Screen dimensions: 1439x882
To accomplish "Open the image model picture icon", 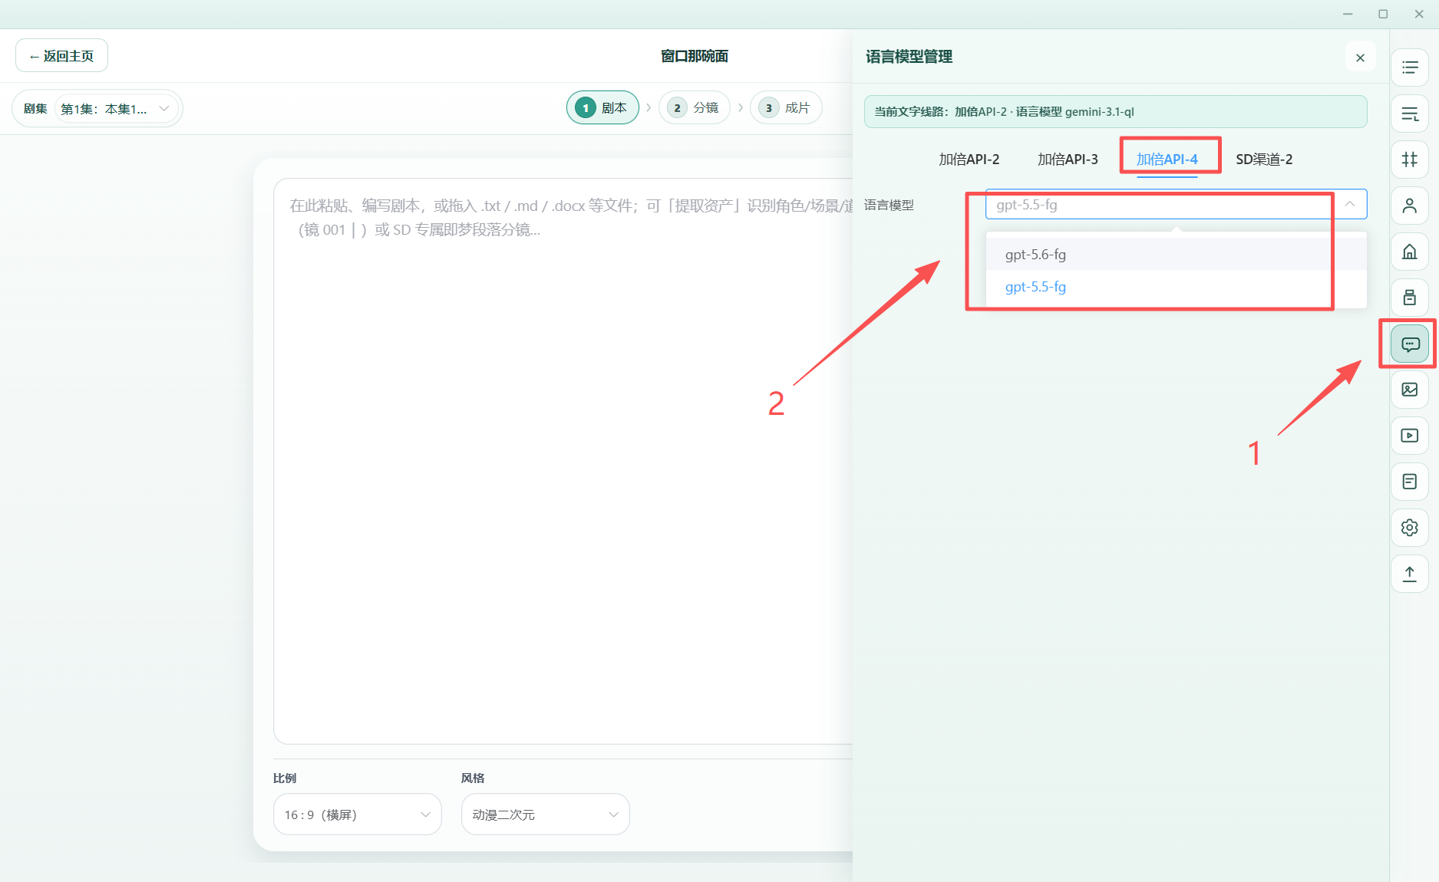I will tap(1409, 390).
